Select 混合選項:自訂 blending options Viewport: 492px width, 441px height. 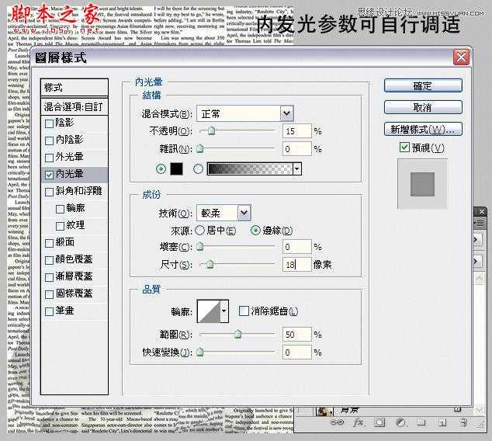point(74,106)
